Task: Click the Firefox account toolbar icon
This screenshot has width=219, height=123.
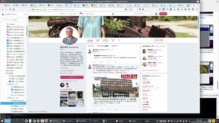Action: pyautogui.click(x=193, y=9)
